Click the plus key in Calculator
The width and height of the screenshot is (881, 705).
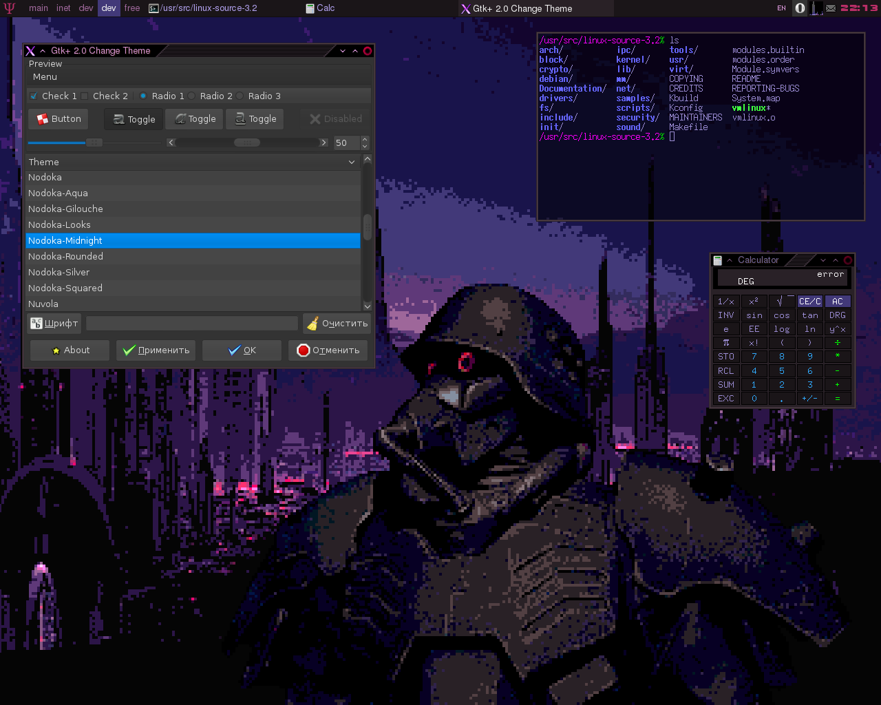(x=838, y=384)
